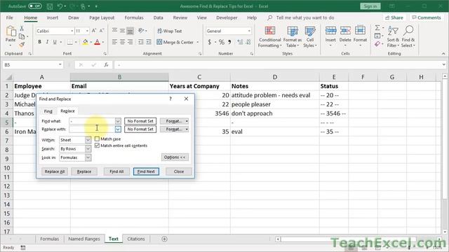
Task: Open the Within Sheet dropdown
Action: pyautogui.click(x=88, y=140)
